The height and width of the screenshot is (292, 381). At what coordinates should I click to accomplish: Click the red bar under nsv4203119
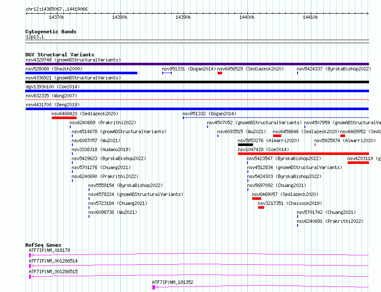358,163
